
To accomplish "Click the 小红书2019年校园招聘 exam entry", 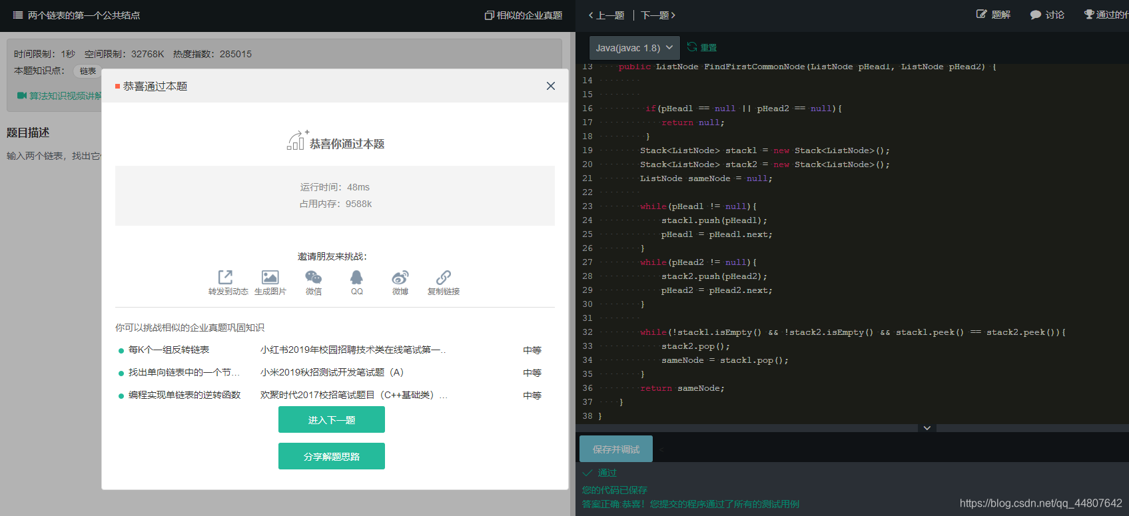I will coord(353,350).
